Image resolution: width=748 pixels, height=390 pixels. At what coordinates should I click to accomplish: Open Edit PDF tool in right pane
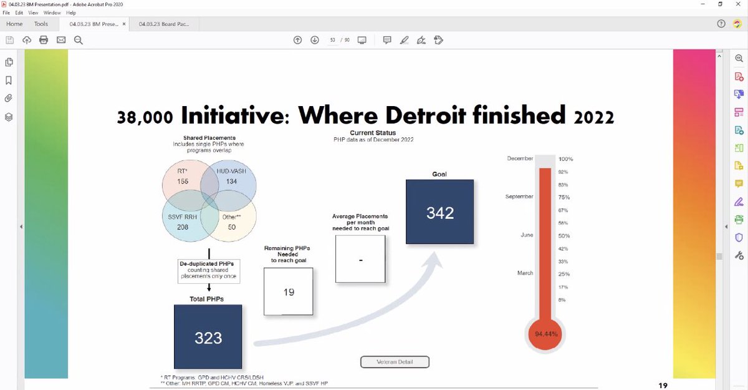(x=739, y=112)
